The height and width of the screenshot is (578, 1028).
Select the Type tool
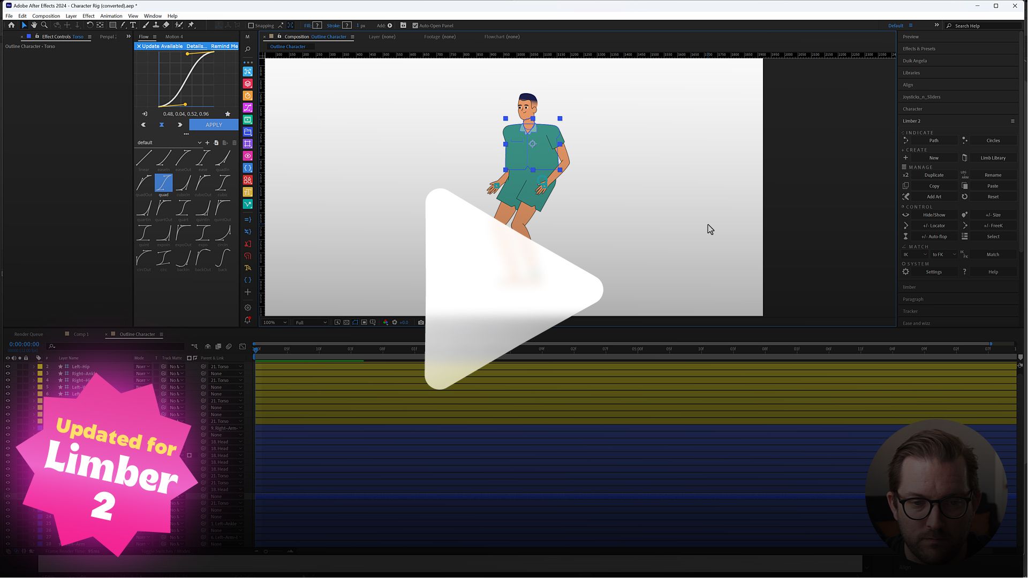(133, 25)
